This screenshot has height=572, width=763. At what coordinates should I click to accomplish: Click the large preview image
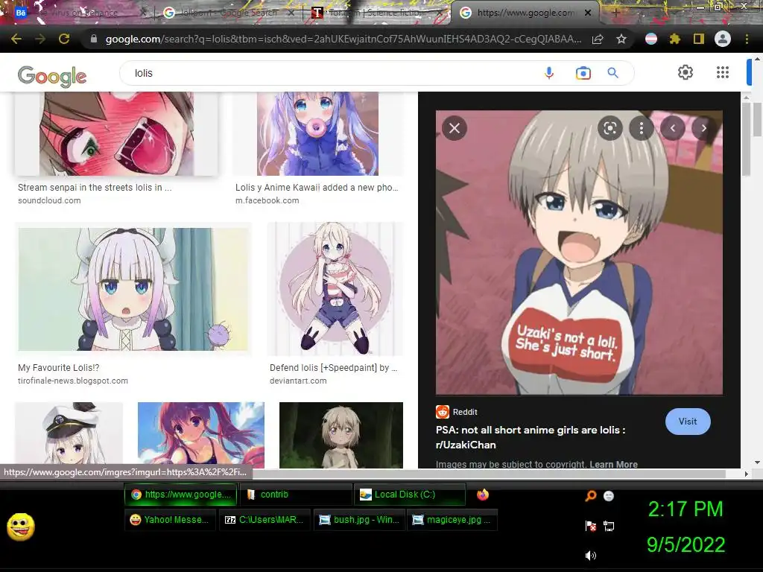[579, 252]
